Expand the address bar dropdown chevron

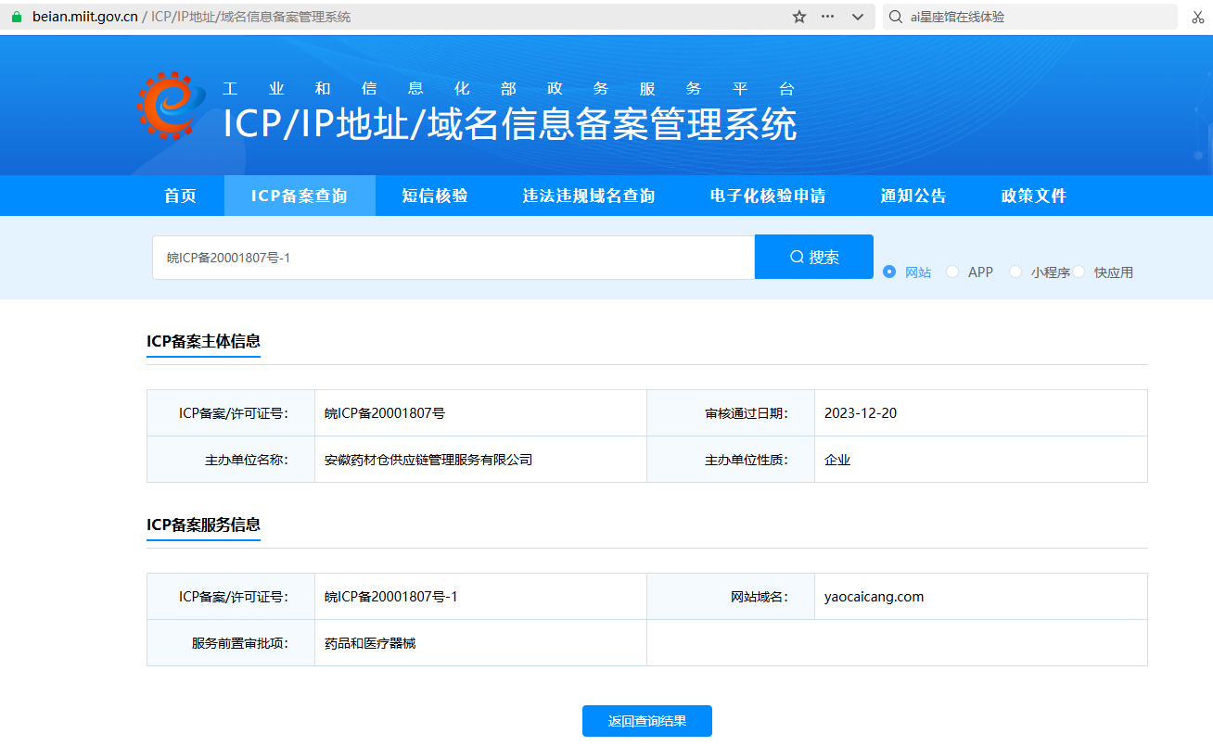(858, 17)
